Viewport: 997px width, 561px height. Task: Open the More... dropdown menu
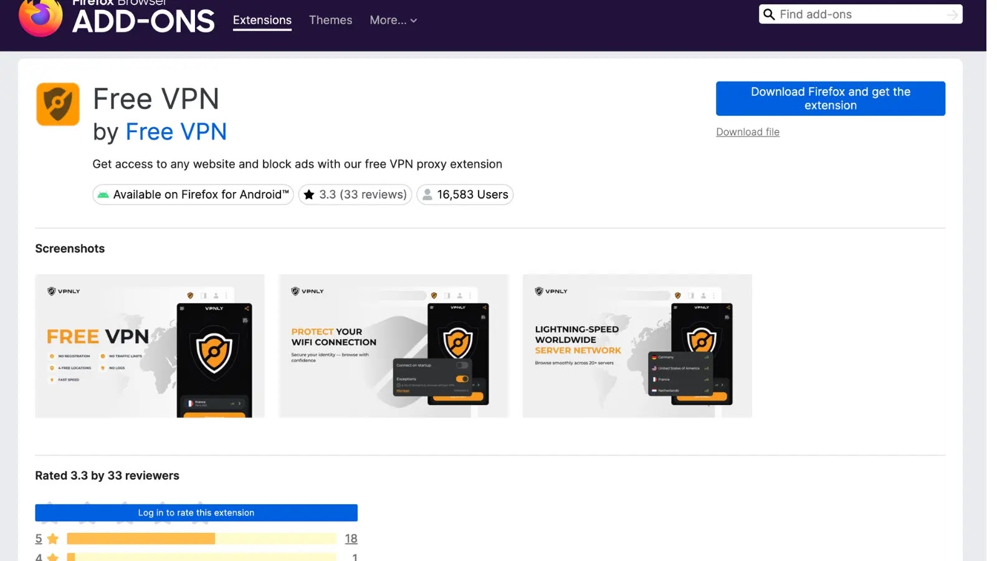pos(387,20)
